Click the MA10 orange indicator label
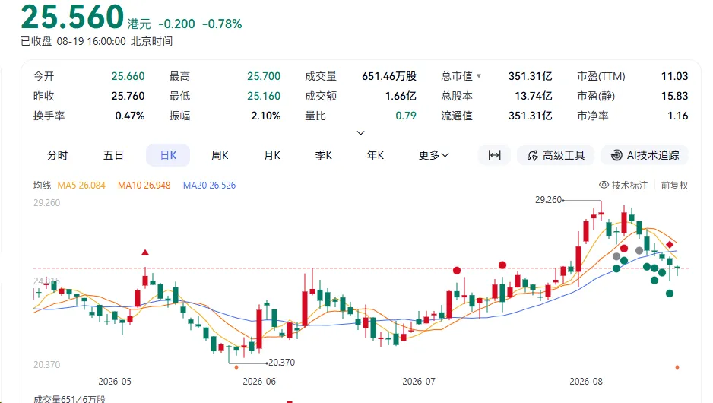This screenshot has width=713, height=403. [x=144, y=185]
